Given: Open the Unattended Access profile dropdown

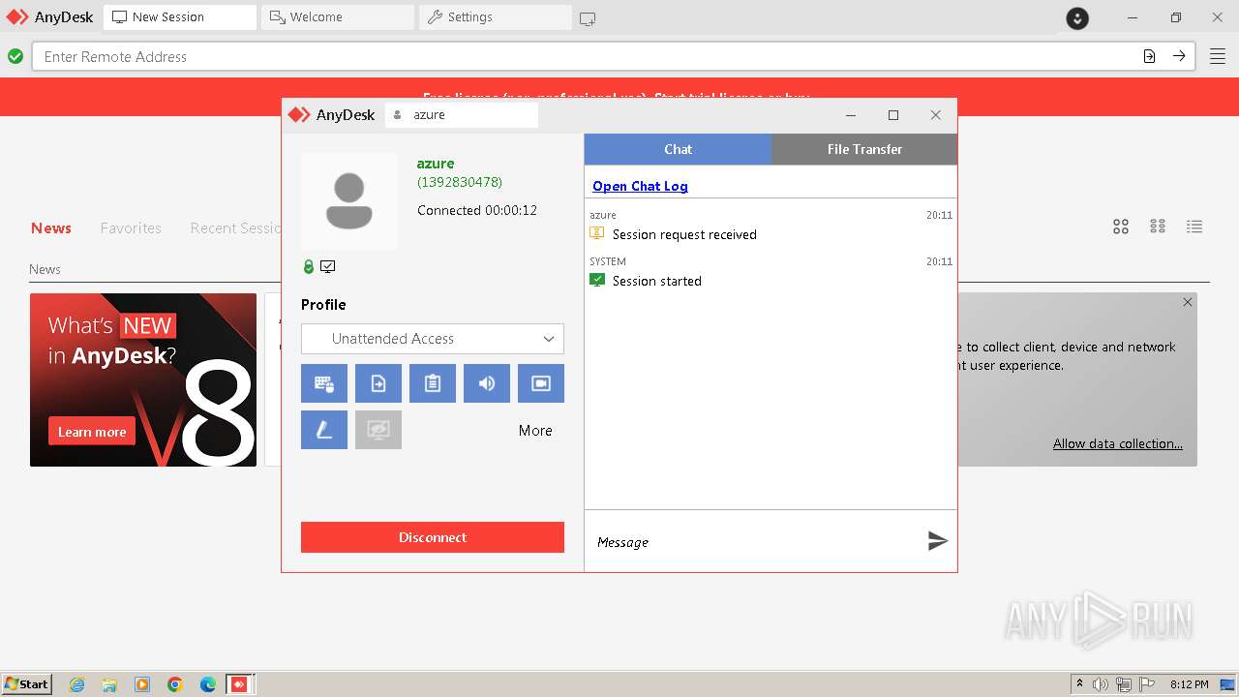Looking at the screenshot, I should (x=433, y=339).
